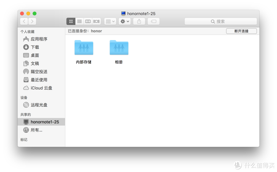Click the 设备 section header
277x172 pixels.
[24, 97]
